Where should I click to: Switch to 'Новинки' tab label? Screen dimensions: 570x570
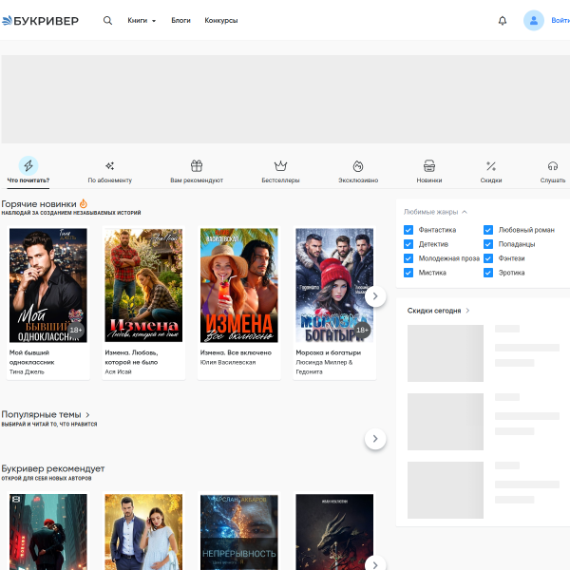point(429,180)
